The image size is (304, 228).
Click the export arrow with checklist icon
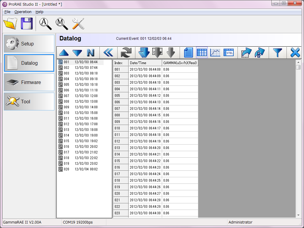259,53
